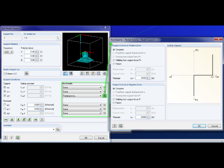Apply the first support type preset icon

[6, 119]
